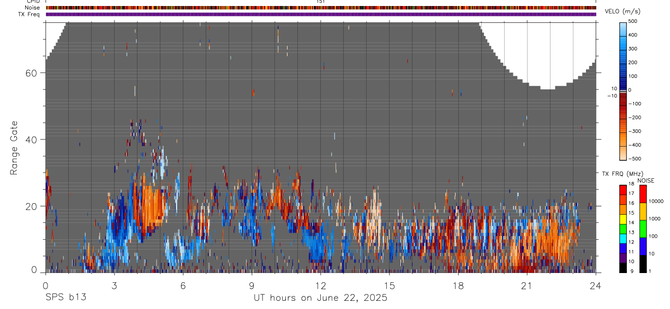Click the x-axis tick label '6'
Viewport: 670px width, 309px height.
click(x=183, y=286)
